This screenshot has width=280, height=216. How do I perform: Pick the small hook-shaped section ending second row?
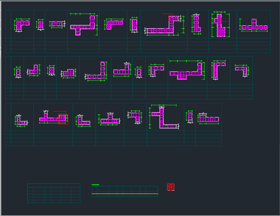[241, 71]
